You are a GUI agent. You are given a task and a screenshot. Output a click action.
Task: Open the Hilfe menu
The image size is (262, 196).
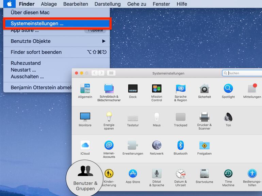click(x=182, y=4)
